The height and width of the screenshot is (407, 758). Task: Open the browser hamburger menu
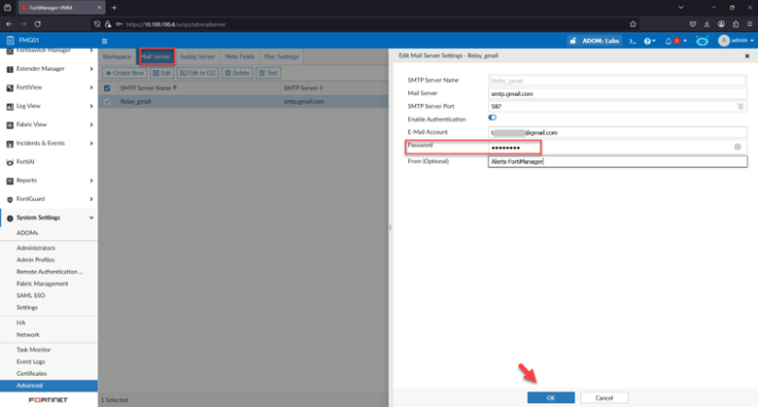[x=749, y=24]
